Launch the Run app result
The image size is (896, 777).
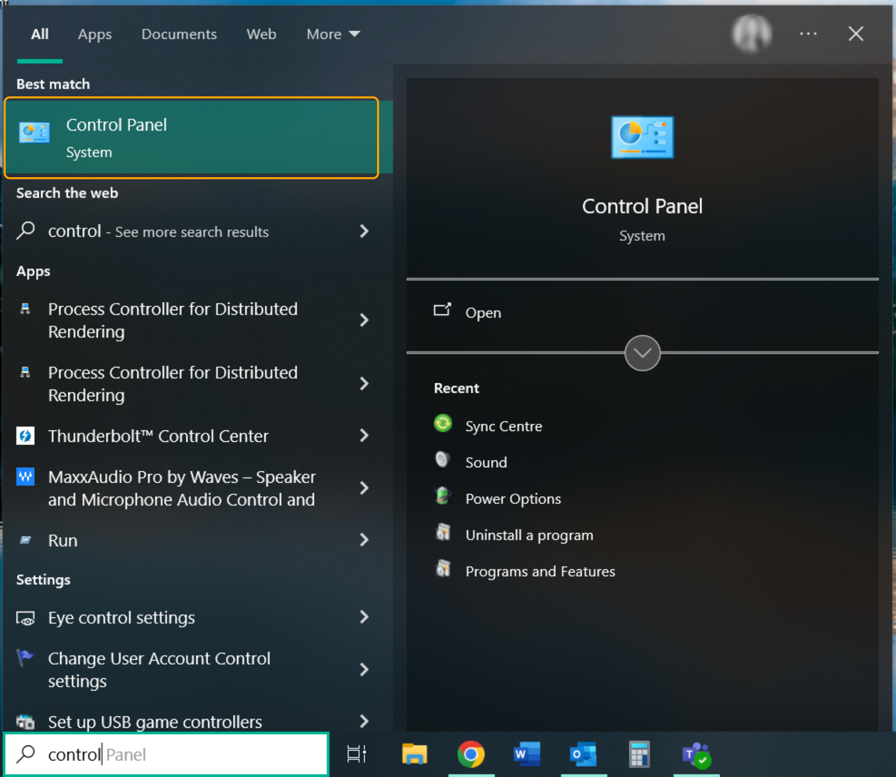coord(63,540)
